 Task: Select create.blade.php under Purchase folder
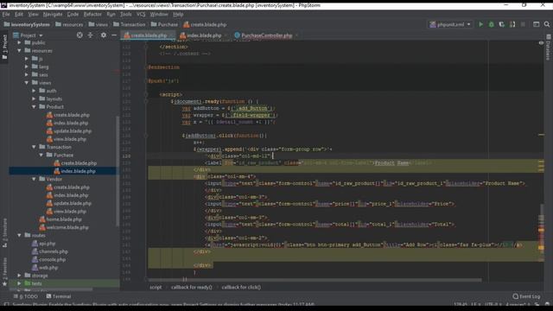point(75,163)
